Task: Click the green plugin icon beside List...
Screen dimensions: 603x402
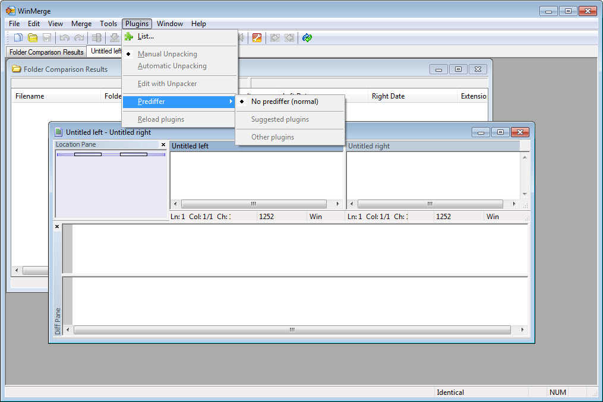Action: click(x=129, y=36)
